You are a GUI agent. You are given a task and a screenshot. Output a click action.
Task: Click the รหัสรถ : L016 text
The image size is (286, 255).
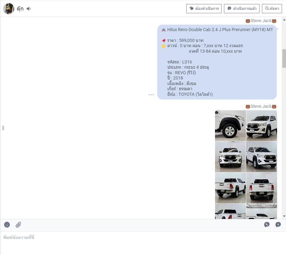(180, 62)
